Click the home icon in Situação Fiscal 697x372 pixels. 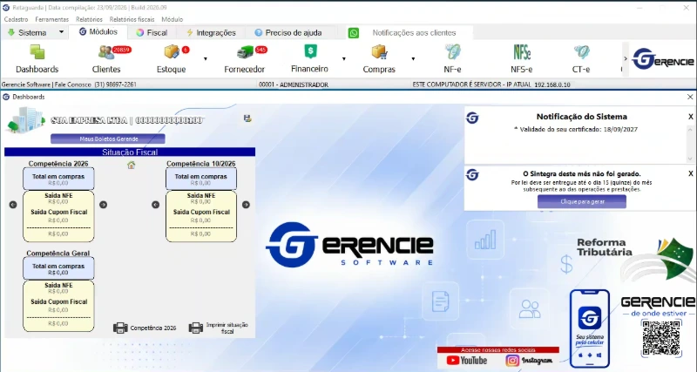pos(131,166)
